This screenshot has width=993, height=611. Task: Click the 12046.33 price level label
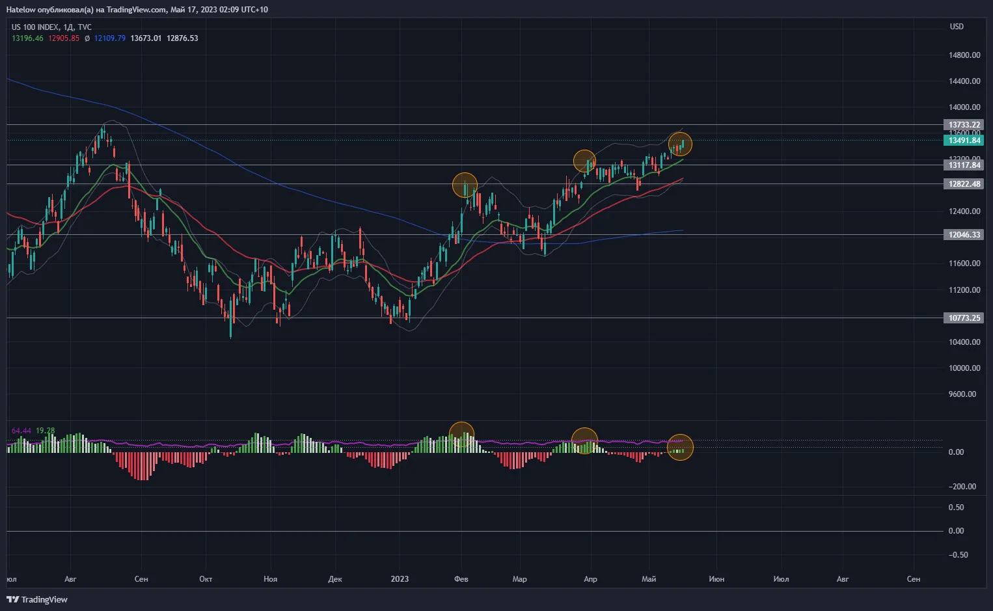tap(964, 235)
